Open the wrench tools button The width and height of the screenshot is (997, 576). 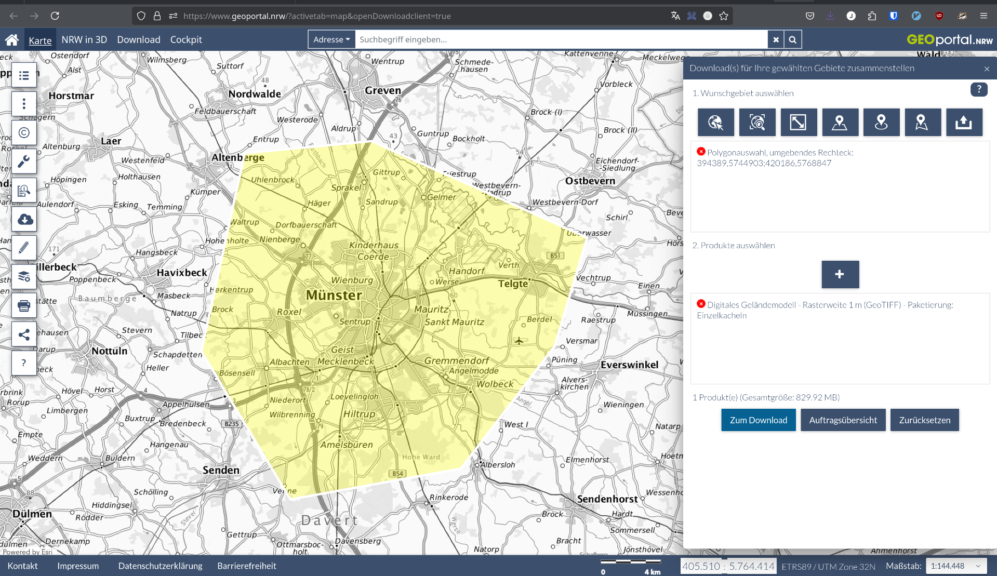tap(24, 162)
